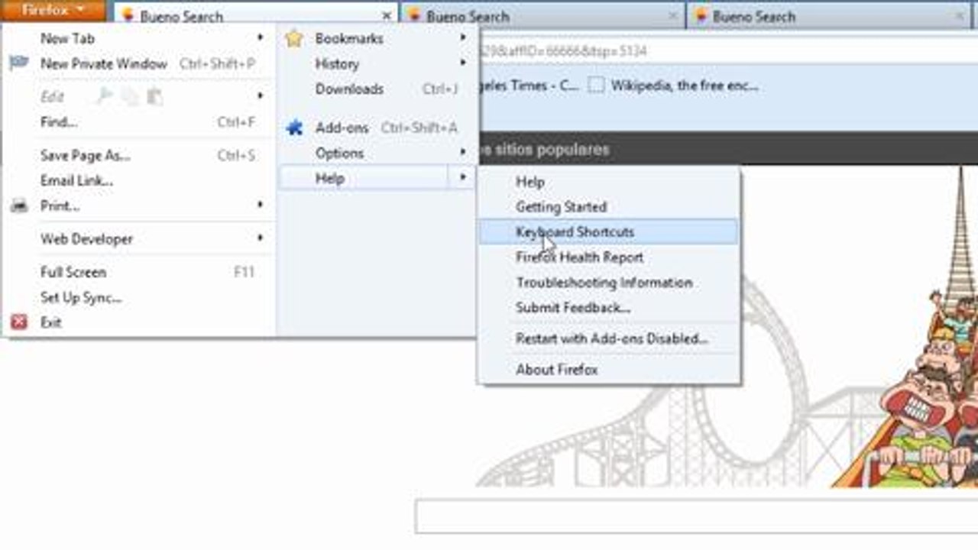Click the first tab's Bueno Search favicon
The width and height of the screenshot is (978, 550).
(x=128, y=16)
